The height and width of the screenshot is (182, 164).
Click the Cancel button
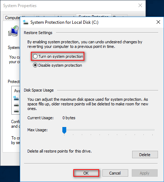tap(115, 173)
